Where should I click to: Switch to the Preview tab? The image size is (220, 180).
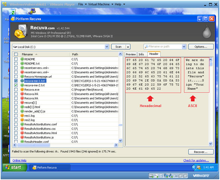[131, 54]
